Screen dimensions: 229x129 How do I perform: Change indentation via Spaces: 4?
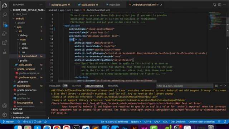click(x=136, y=122)
